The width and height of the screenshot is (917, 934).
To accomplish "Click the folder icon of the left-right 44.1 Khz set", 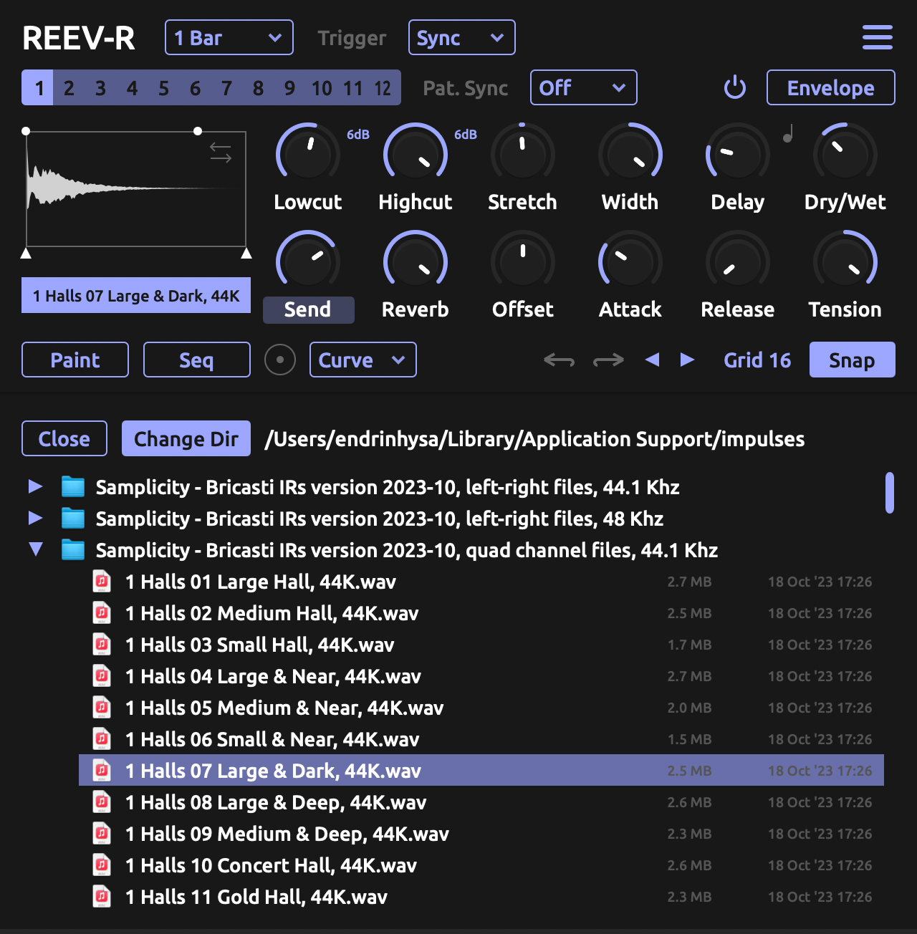I will pos(73,486).
